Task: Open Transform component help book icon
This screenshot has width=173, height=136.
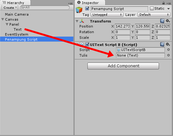Action: click(162, 21)
